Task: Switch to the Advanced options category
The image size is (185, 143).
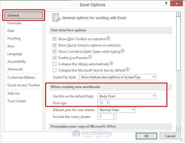Action: (x=15, y=69)
